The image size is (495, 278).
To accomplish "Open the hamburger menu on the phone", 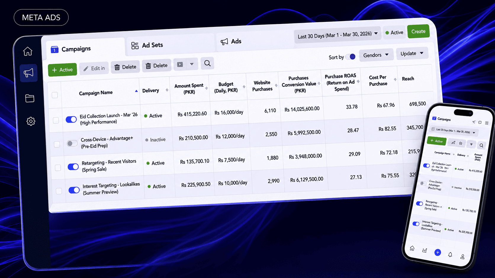I will point(487,123).
